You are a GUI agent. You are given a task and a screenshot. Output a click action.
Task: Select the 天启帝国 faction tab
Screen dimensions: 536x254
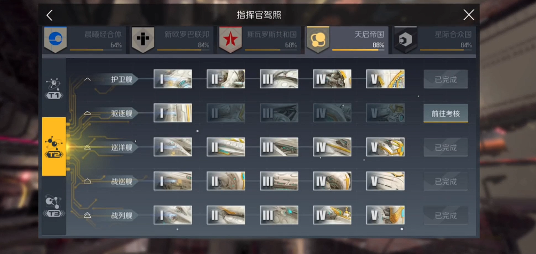347,40
